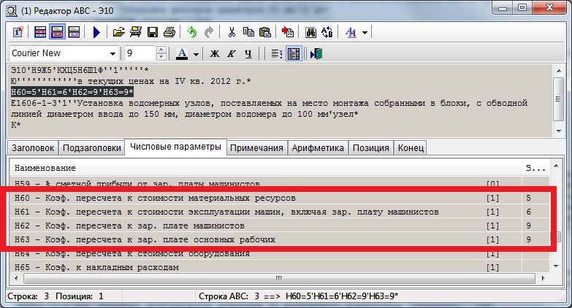Click the open-from-catalog icon beside the folder
The height and width of the screenshot is (308, 572).
pyautogui.click(x=136, y=32)
